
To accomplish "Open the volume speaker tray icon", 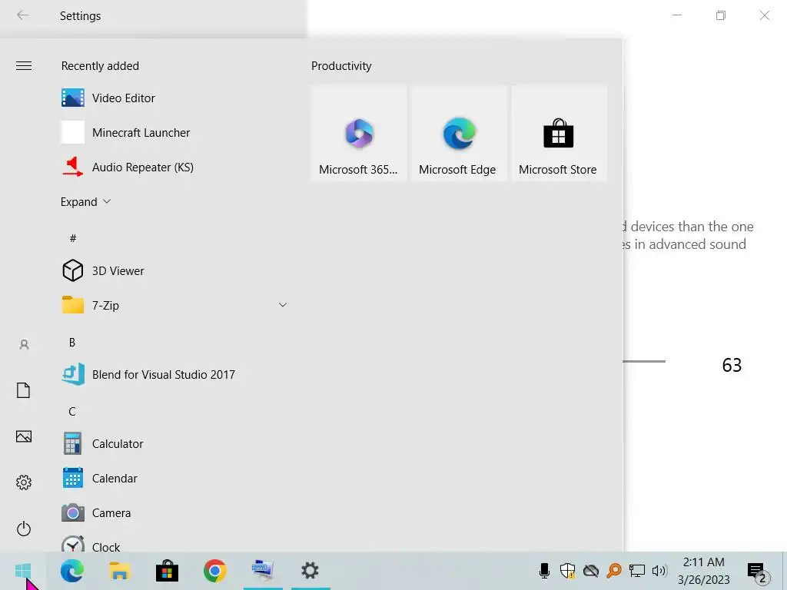I will (659, 571).
